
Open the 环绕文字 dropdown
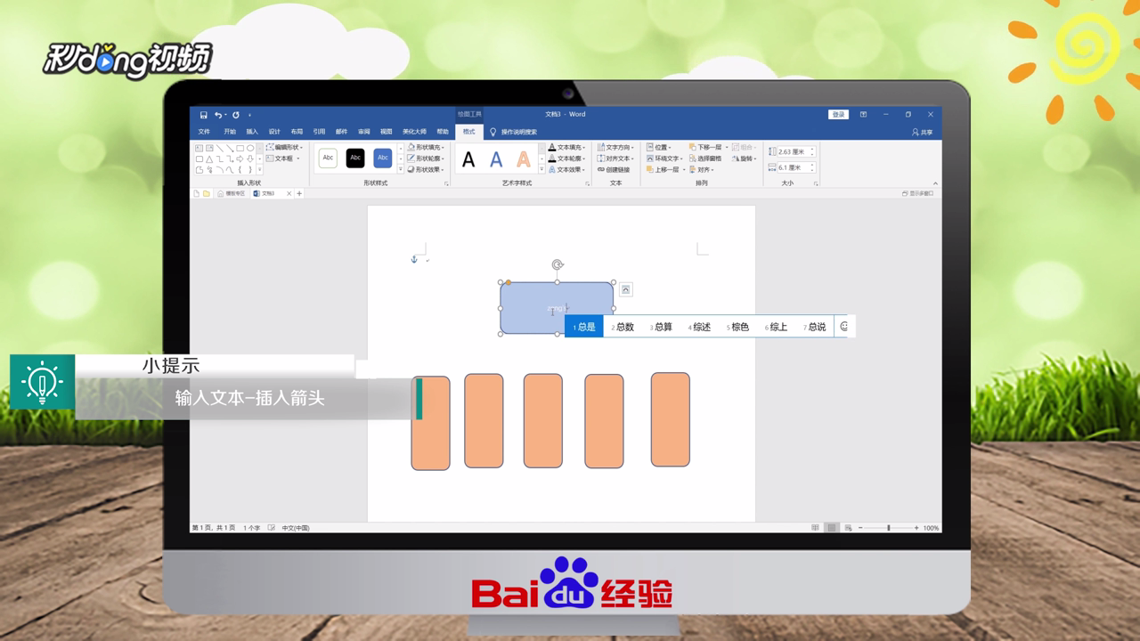[x=664, y=158]
